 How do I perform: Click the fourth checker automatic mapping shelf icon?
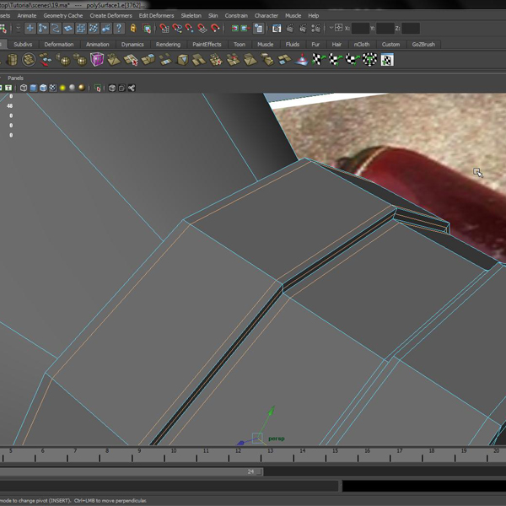pos(370,60)
